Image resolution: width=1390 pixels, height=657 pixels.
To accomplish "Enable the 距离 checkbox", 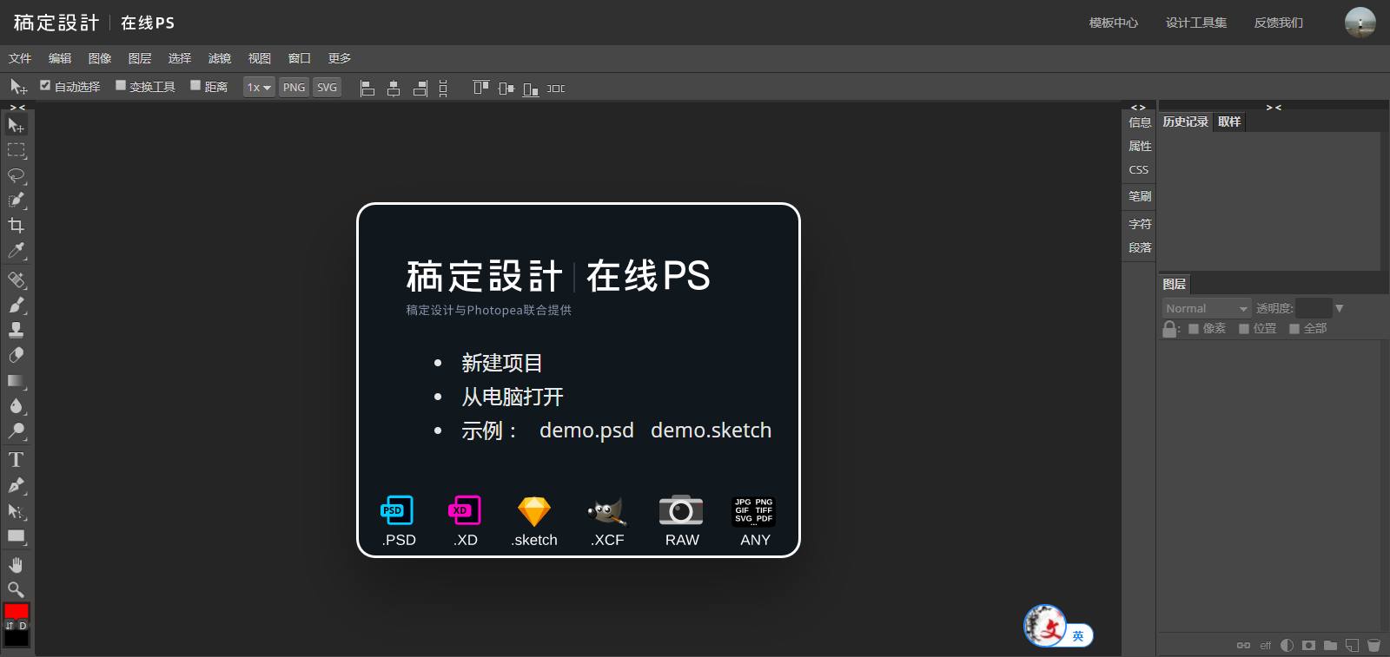I will tap(195, 85).
